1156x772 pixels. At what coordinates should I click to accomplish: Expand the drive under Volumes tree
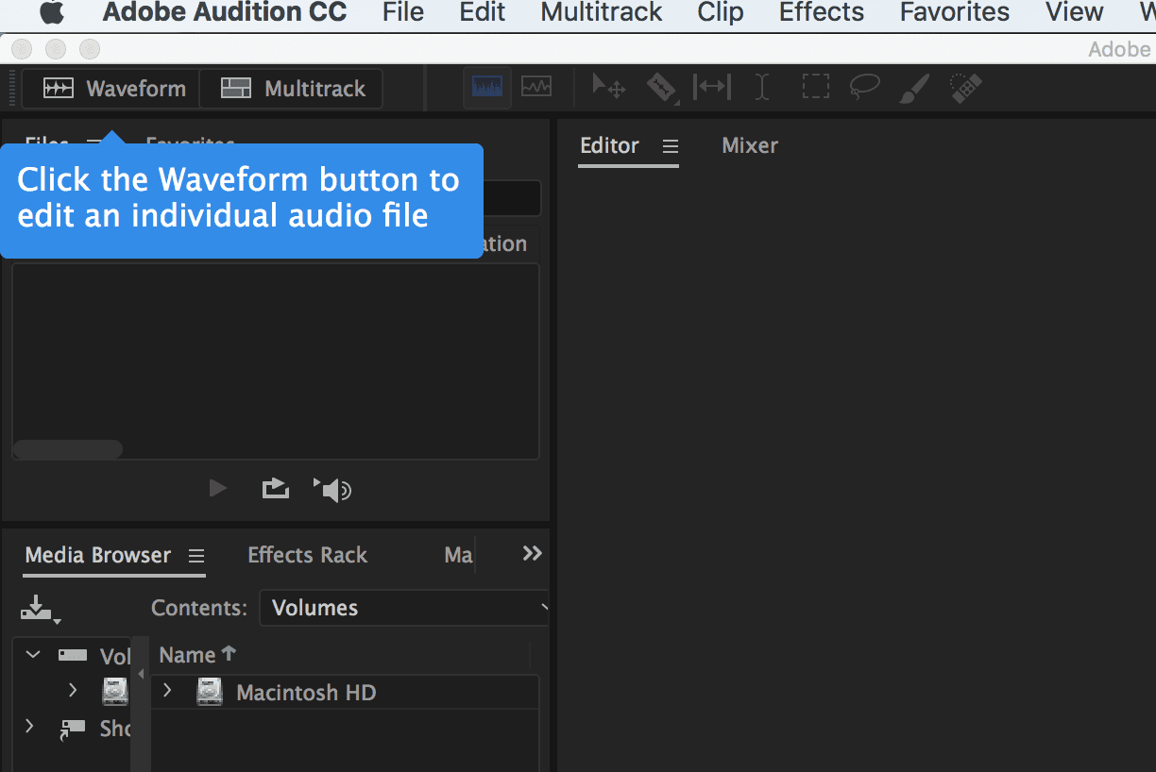tap(73, 691)
